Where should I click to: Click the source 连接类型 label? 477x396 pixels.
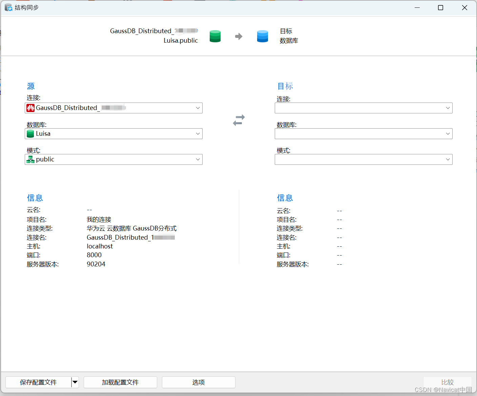tap(40, 228)
